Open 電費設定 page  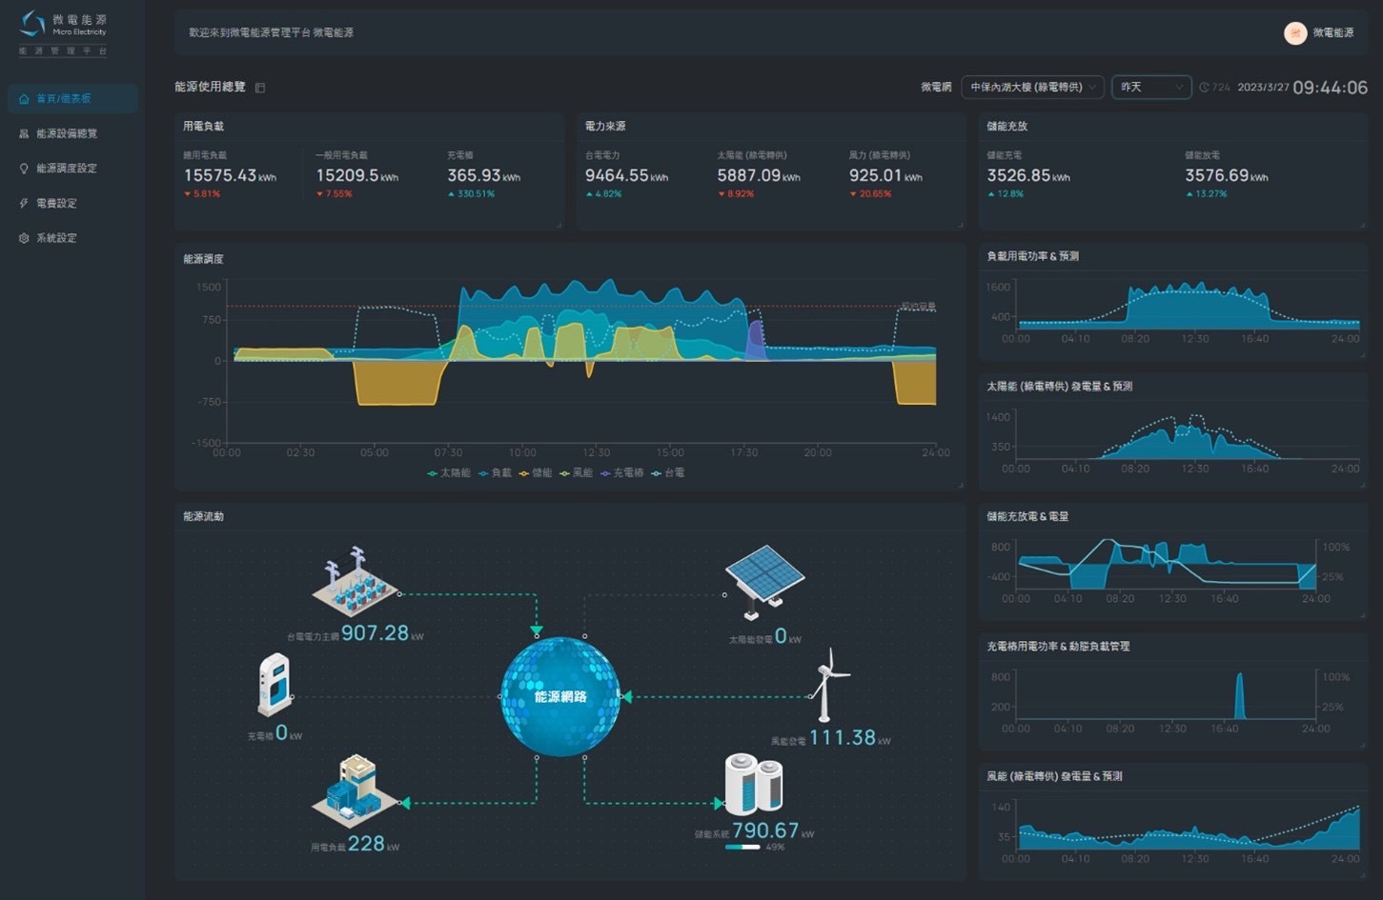(56, 203)
